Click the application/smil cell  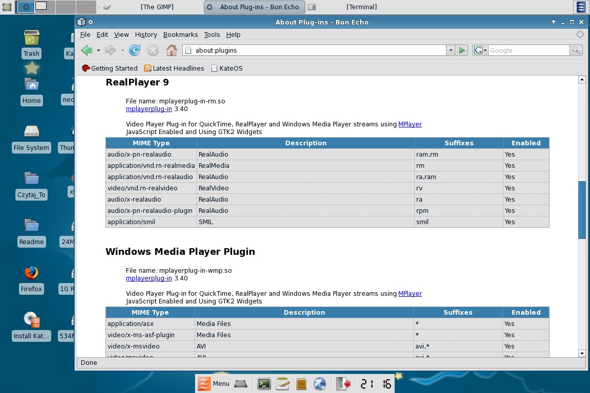151,222
